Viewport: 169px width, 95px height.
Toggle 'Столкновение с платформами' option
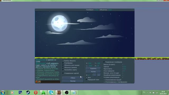115,82
